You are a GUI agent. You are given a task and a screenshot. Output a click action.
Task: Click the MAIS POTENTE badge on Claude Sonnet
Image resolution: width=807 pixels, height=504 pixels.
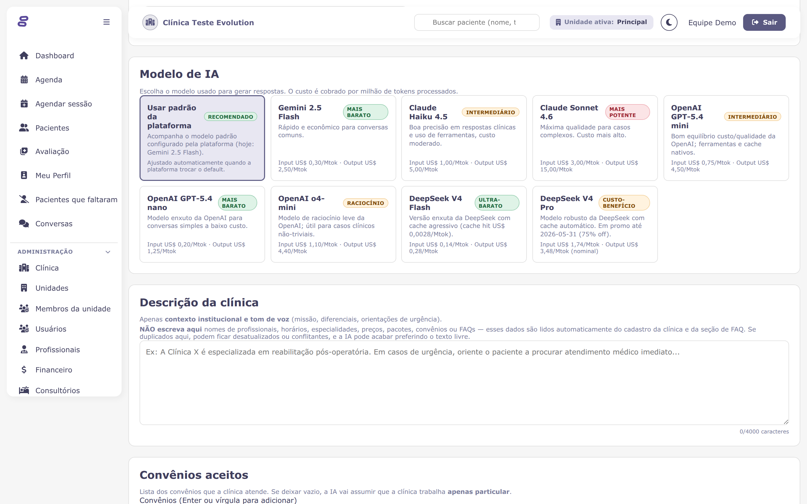(x=627, y=112)
